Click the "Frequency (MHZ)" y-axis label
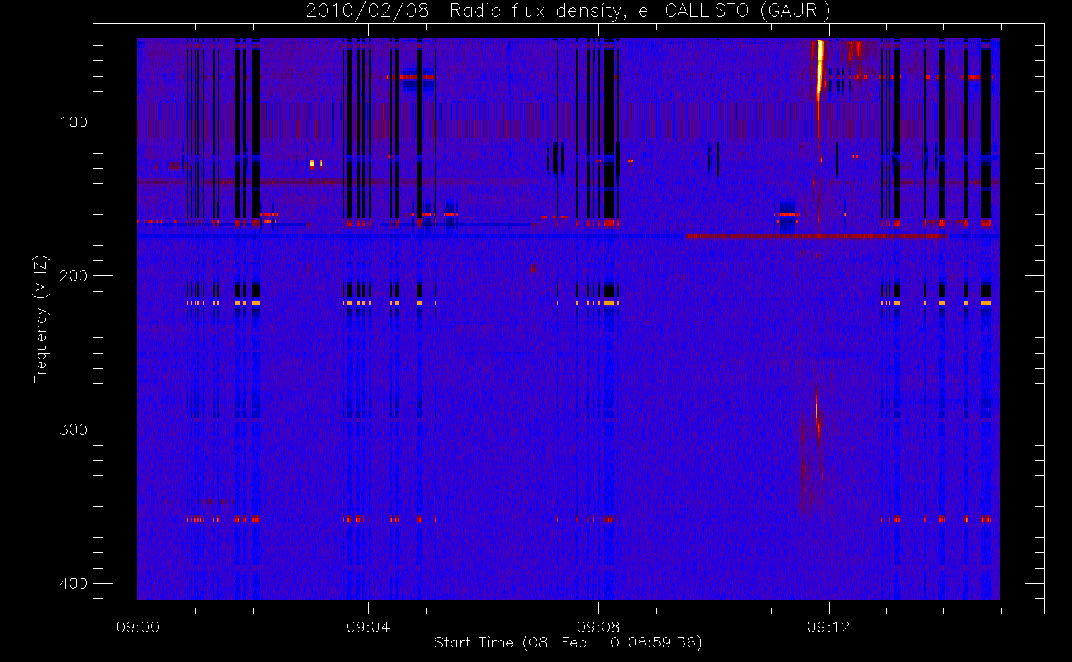This screenshot has height=662, width=1072. [41, 319]
